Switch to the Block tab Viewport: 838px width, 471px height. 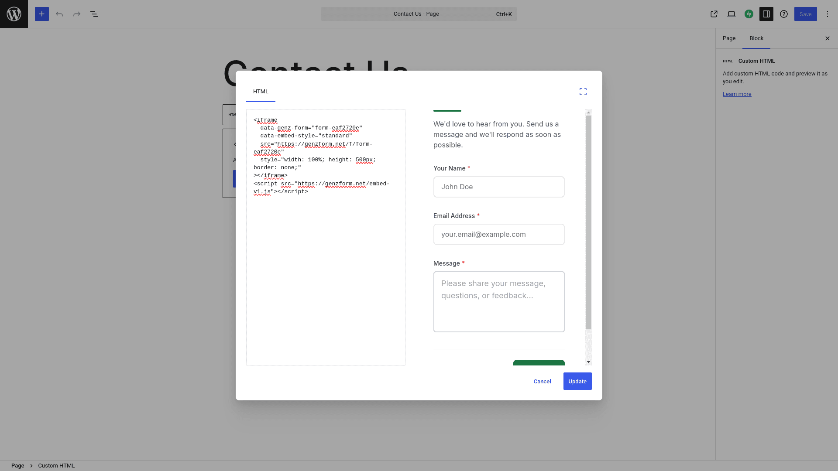(x=756, y=38)
